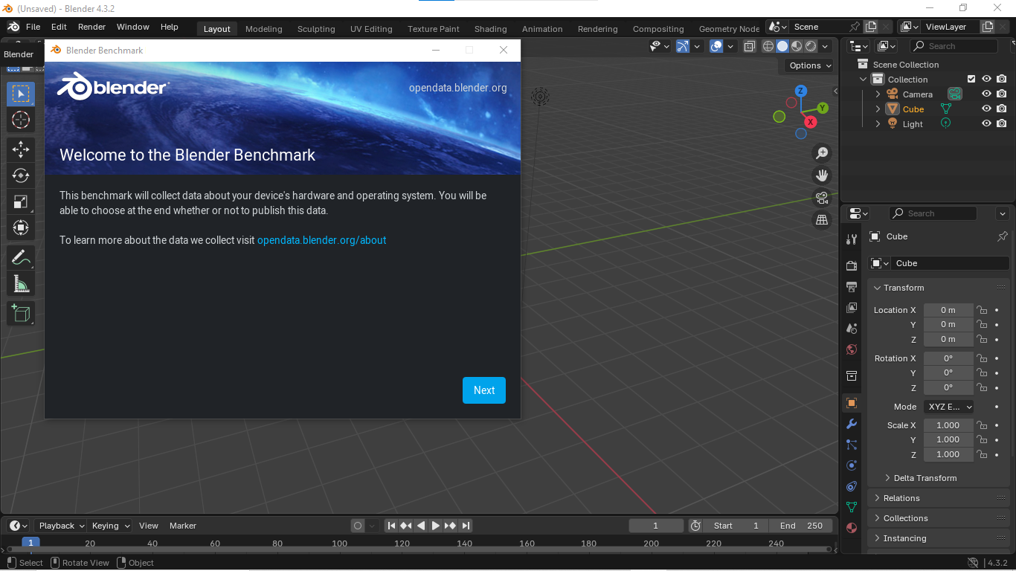Click the current frame number field
This screenshot has width=1016, height=571.
tap(656, 526)
